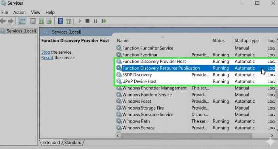Click the Show/Hide Action Pane icon
This screenshot has width=278, height=149.
(69, 21)
